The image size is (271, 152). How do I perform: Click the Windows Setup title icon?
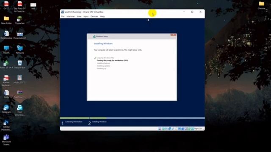pos(94,36)
